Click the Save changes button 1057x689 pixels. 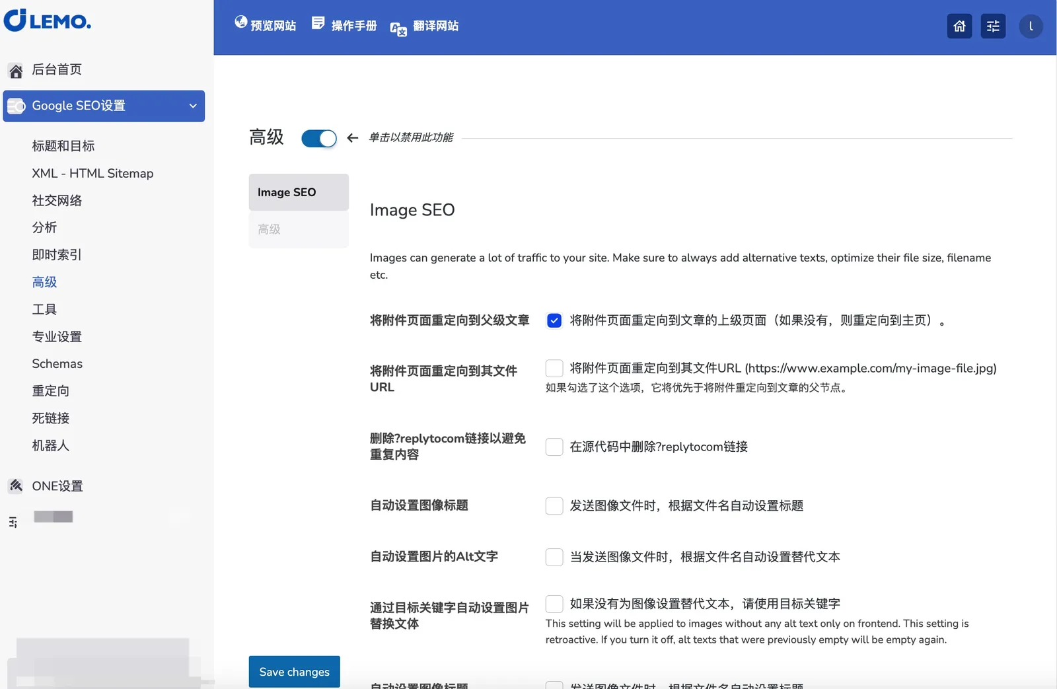click(x=294, y=672)
